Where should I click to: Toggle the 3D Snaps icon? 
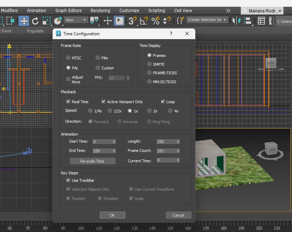(x=132, y=21)
